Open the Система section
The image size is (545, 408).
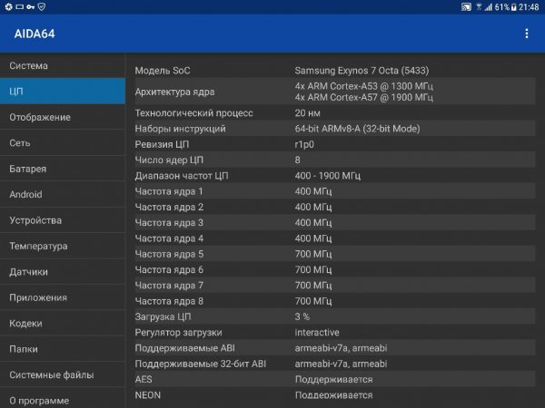pyautogui.click(x=63, y=65)
